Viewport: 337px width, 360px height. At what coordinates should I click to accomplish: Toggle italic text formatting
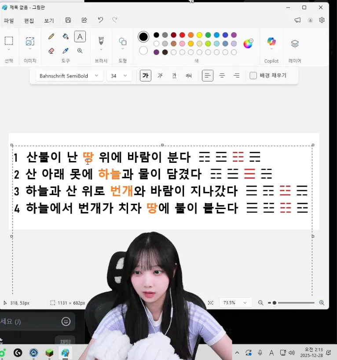pyautogui.click(x=160, y=76)
